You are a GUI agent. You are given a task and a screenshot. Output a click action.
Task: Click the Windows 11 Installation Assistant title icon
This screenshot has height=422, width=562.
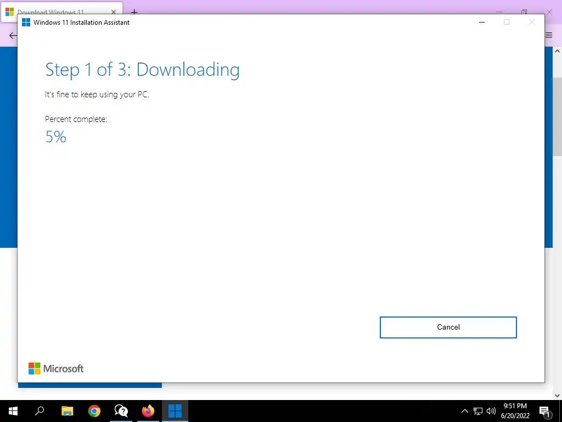(26, 22)
